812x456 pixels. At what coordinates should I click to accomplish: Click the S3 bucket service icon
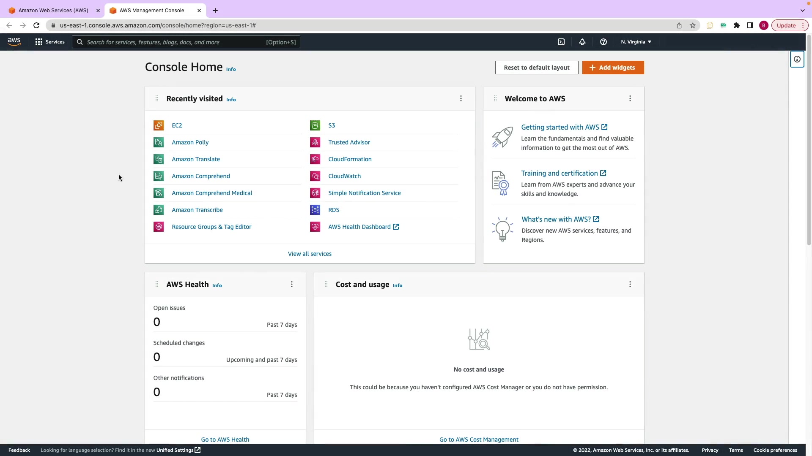(315, 125)
